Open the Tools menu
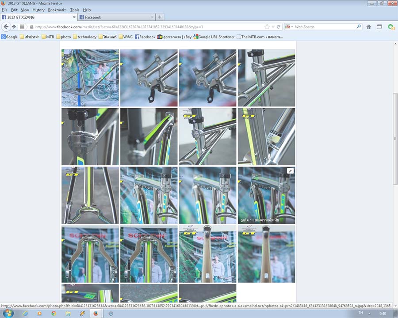Viewport: 398px width, 318px height. click(x=75, y=10)
